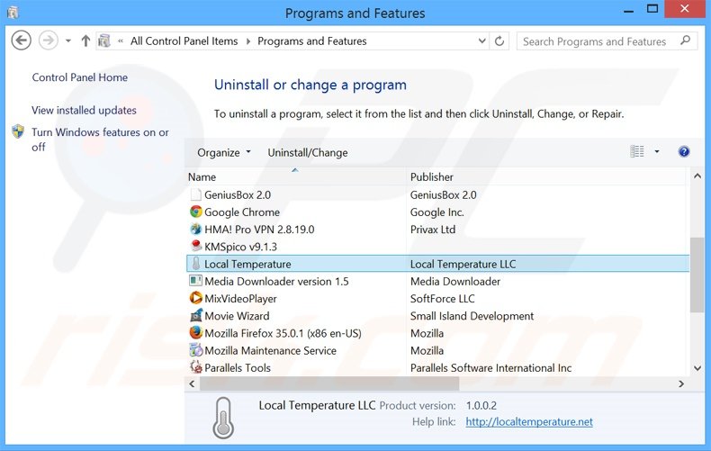Viewport: 711px width, 451px height.
Task: Select HMA! Pro VPN 2.8.19.0 entry
Action: coord(259,230)
